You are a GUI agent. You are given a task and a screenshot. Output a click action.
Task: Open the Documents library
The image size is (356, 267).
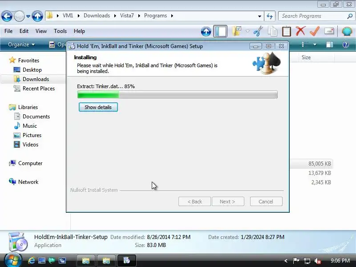point(36,117)
